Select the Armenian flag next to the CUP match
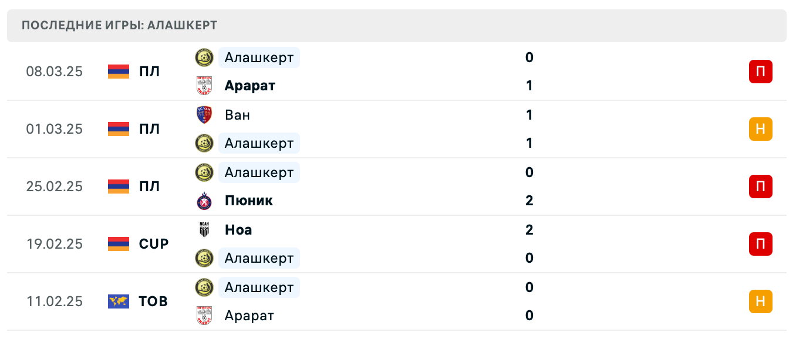 118,244
